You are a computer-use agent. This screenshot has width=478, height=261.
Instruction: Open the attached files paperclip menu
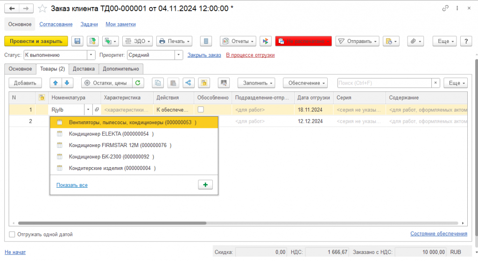point(415,41)
